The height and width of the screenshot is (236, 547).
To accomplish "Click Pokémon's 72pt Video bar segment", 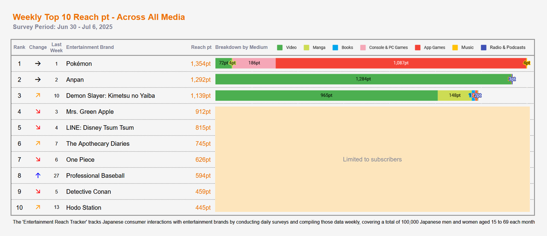I will pos(223,63).
